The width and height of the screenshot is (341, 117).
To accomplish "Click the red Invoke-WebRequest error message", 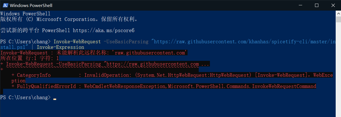I will (94, 53).
